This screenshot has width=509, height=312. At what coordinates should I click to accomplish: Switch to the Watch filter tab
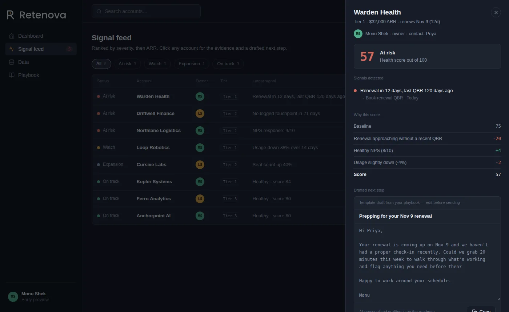157,64
